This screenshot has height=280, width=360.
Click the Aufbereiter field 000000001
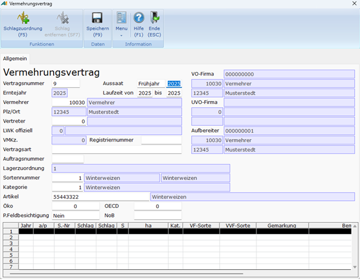point(289,131)
